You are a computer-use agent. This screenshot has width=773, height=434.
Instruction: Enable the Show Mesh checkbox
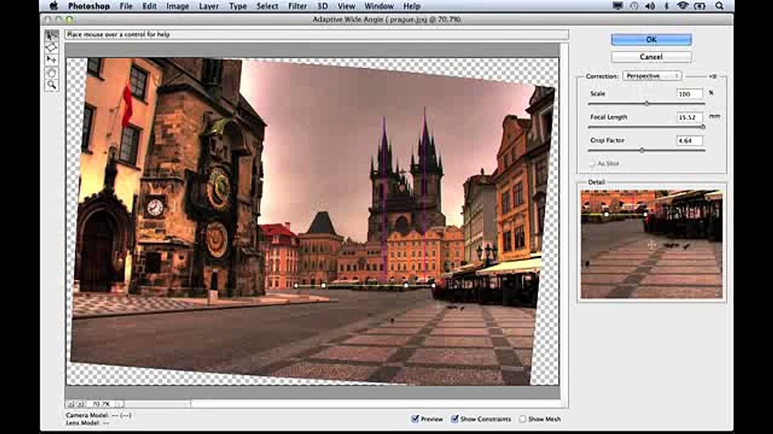click(x=523, y=419)
